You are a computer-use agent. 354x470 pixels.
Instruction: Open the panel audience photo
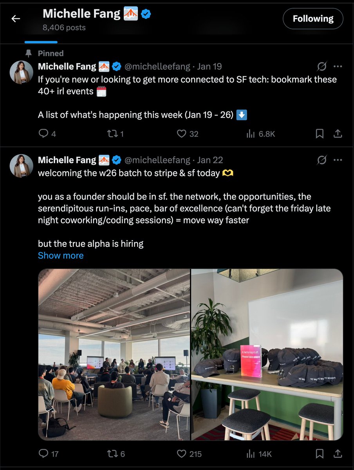pos(114,354)
